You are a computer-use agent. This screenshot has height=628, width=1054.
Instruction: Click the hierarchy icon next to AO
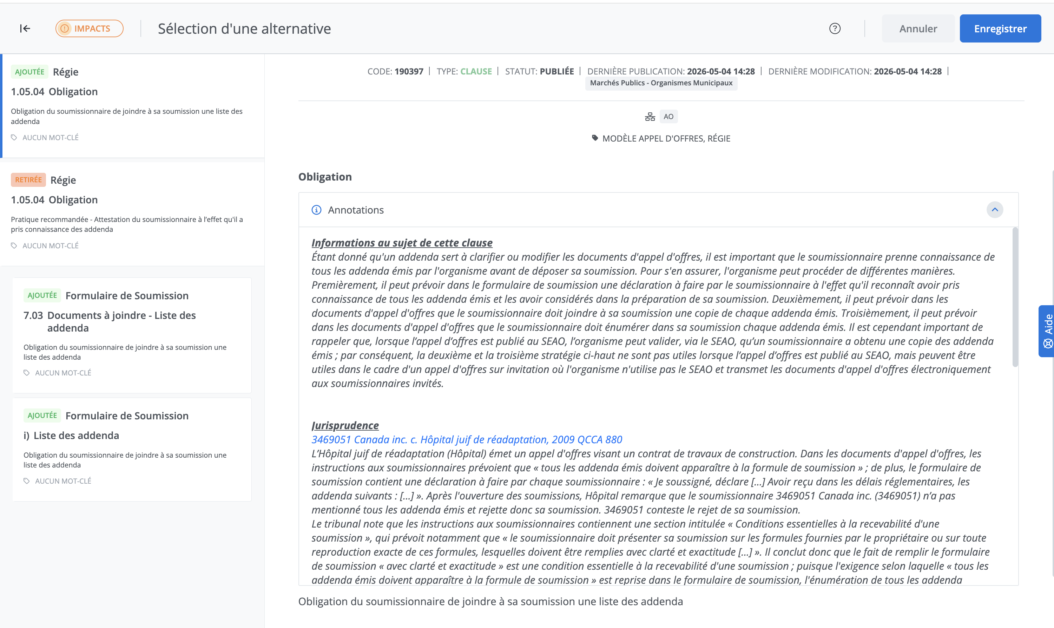(650, 117)
